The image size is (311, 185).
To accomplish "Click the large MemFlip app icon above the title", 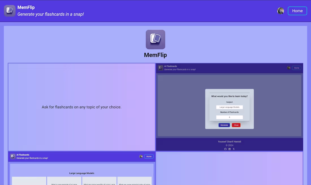I will pyautogui.click(x=155, y=40).
